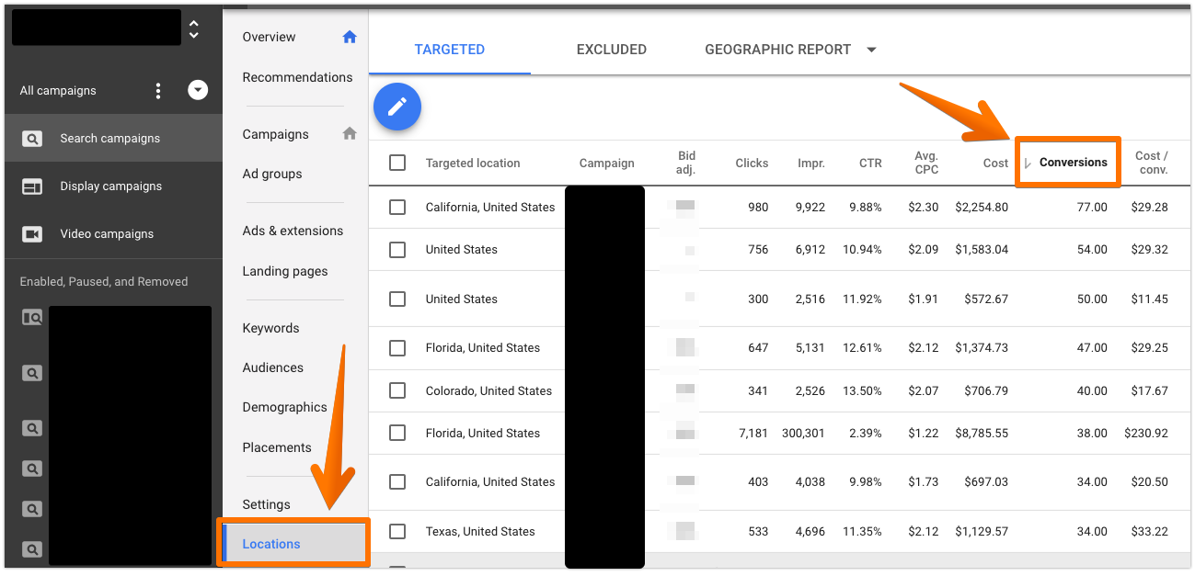
Task: Expand the Geographic Report dropdown arrow
Action: [871, 50]
